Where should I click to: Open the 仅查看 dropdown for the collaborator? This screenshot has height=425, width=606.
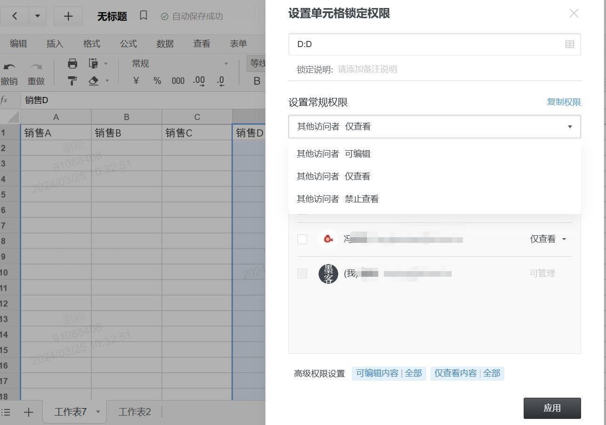pyautogui.click(x=548, y=239)
